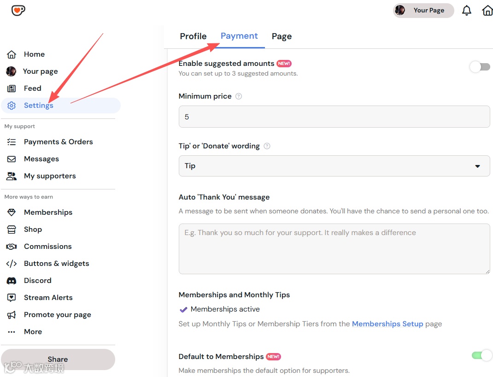
Task: Click the Share button
Action: coord(58,359)
